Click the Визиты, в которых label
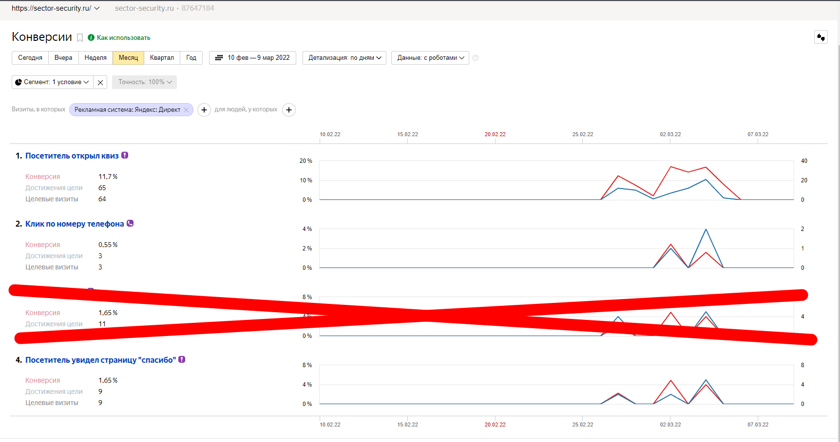The width and height of the screenshot is (840, 442). [38, 109]
